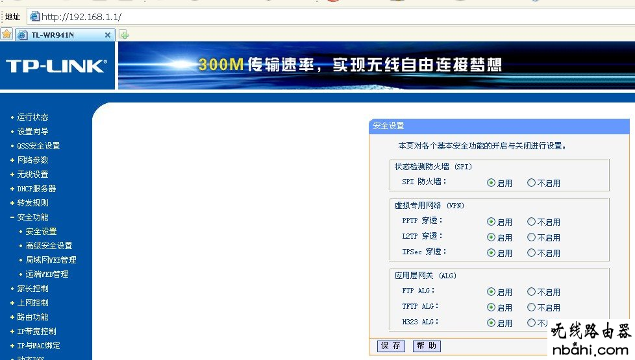Open 设置向导 setup wizard

pyautogui.click(x=32, y=132)
